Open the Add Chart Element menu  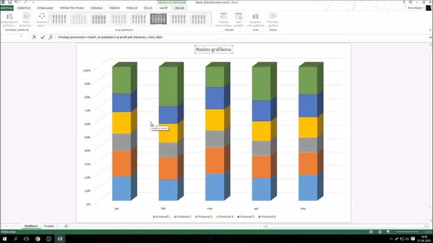9,19
